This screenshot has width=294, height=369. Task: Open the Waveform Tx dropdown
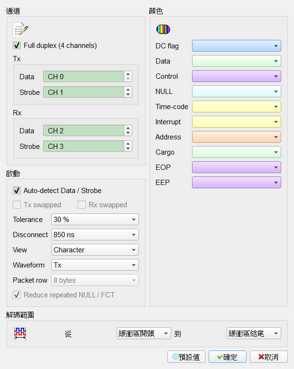point(95,265)
